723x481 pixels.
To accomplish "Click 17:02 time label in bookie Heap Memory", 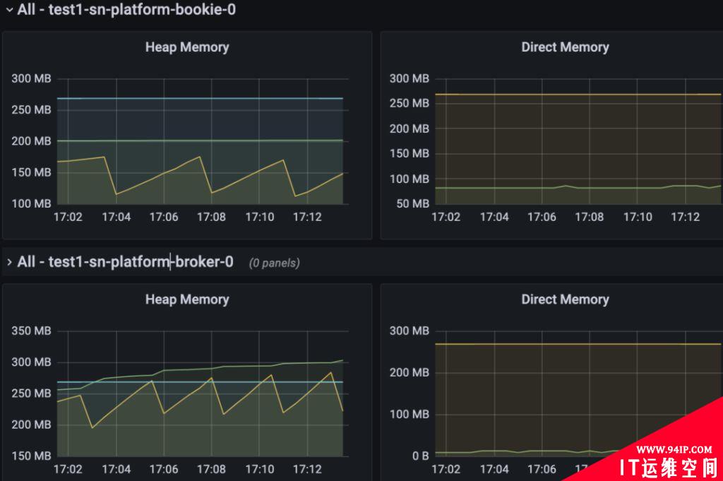I will coord(68,217).
